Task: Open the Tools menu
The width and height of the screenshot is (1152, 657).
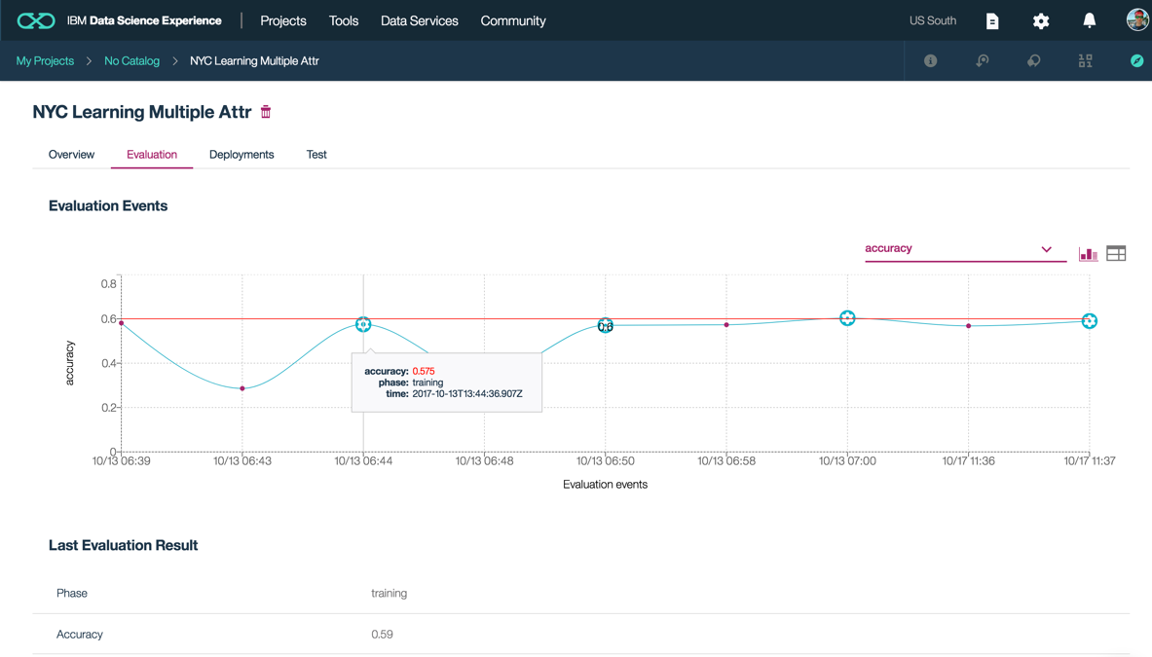Action: (343, 20)
